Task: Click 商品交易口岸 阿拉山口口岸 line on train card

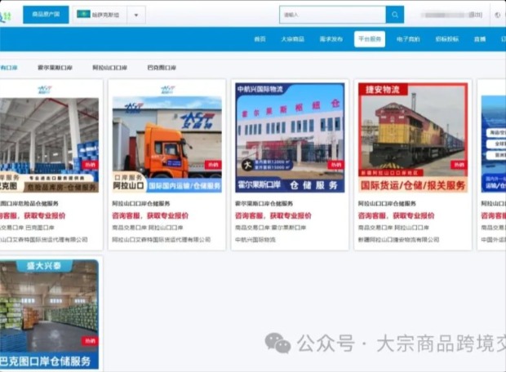Action: tap(393, 228)
